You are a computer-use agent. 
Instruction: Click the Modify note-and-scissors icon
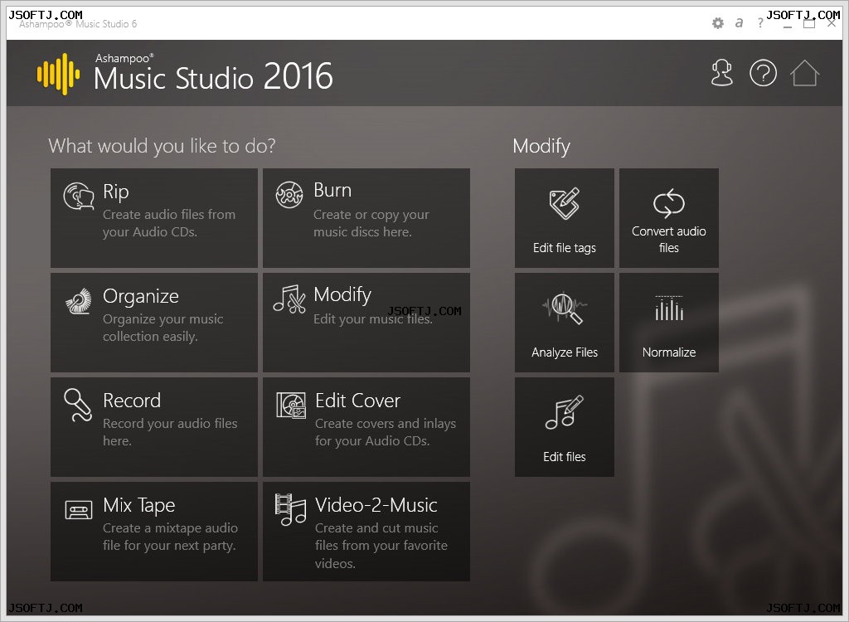click(289, 299)
